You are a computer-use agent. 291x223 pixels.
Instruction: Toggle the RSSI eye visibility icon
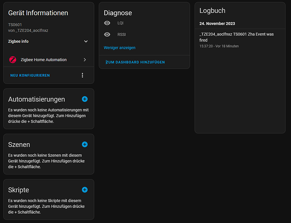coord(107,34)
